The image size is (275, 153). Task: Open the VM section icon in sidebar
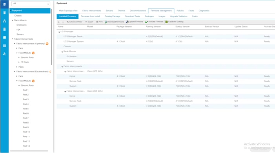[4, 37]
